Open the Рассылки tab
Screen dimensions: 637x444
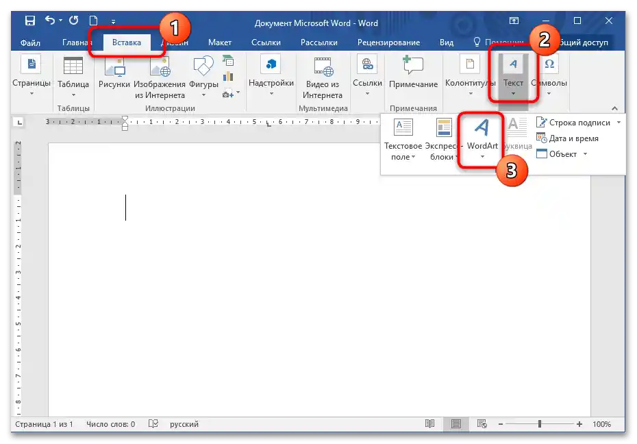tap(319, 42)
